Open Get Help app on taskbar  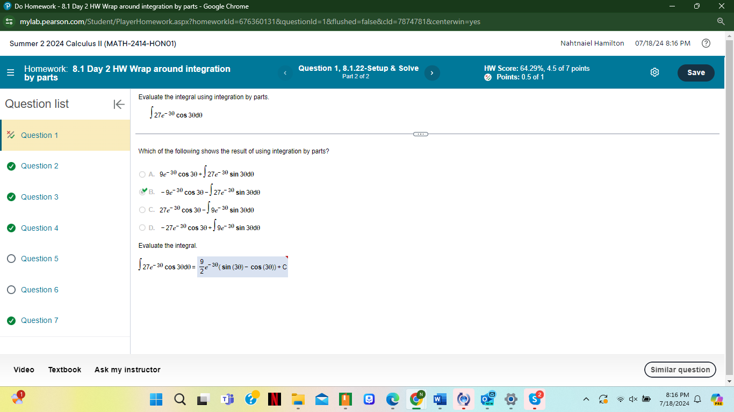coord(251,398)
